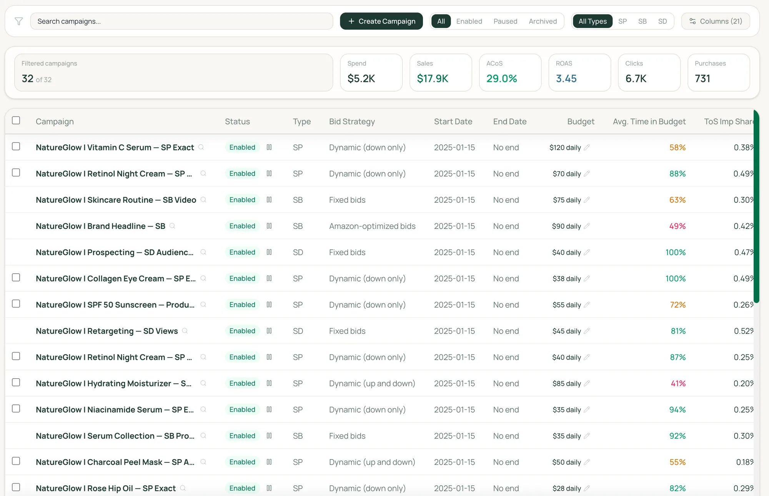The width and height of the screenshot is (769, 496).
Task: Show only Enabled campaigns
Action: [x=469, y=21]
